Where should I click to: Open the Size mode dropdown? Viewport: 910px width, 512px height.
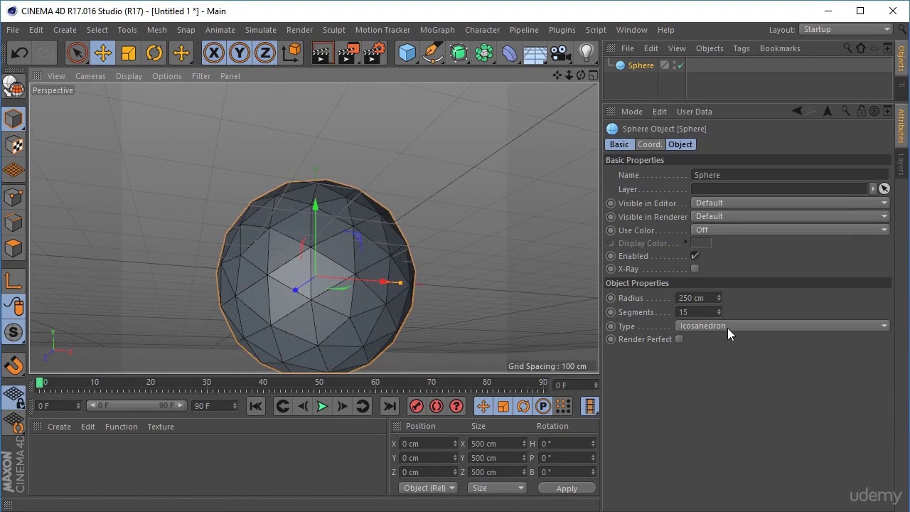point(497,488)
